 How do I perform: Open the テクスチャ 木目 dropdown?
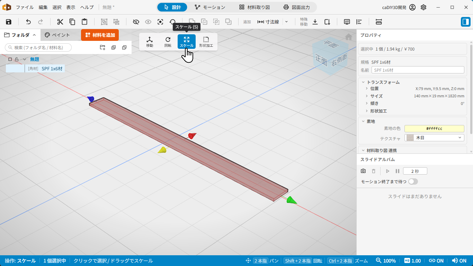click(434, 138)
